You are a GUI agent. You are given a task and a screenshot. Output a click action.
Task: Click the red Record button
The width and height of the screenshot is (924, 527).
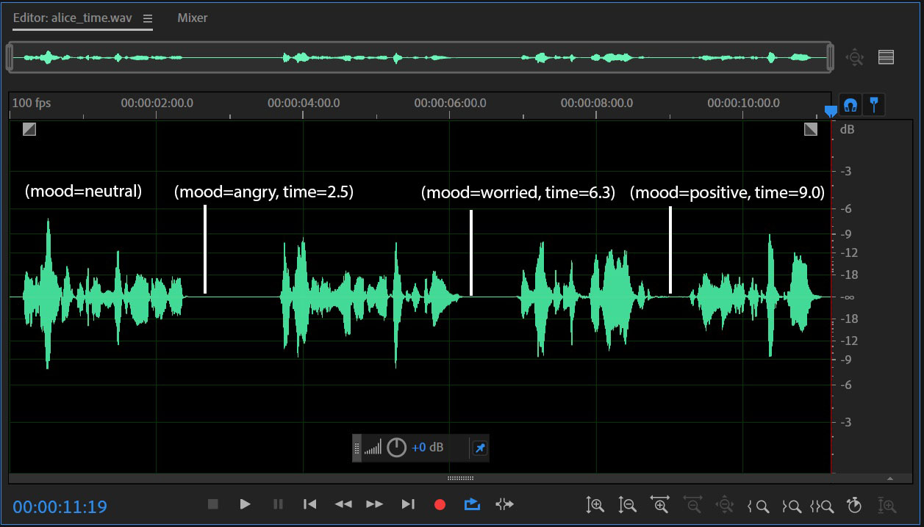(440, 504)
